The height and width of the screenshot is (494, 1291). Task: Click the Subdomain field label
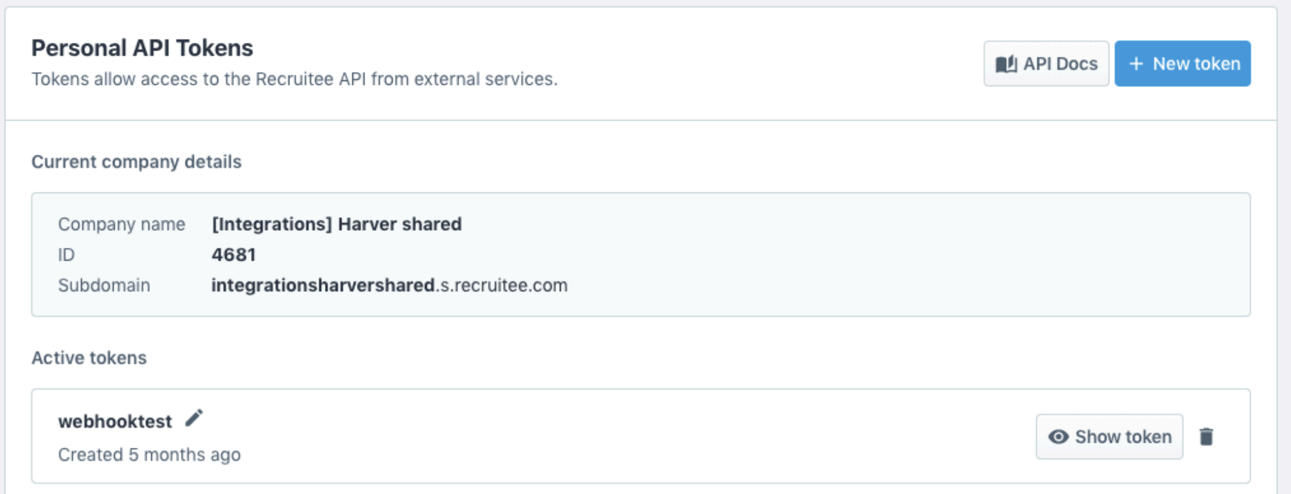click(104, 285)
